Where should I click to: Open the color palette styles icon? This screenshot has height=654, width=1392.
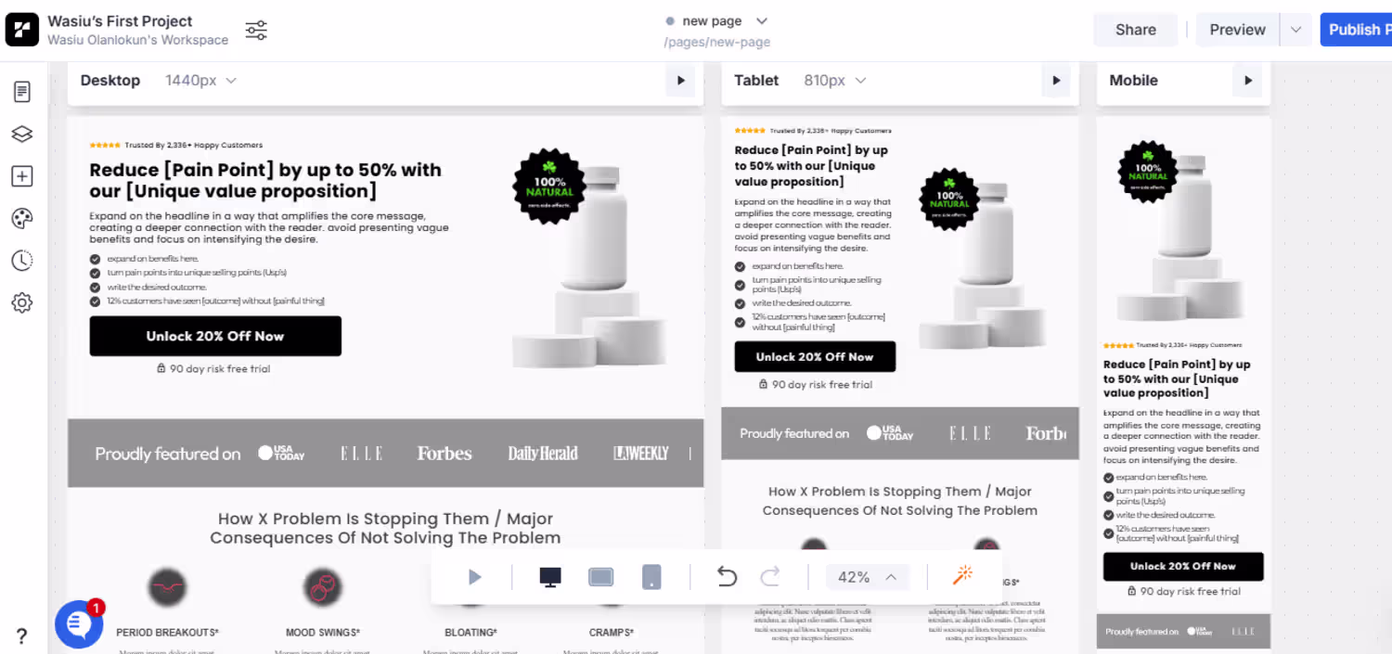point(22,219)
